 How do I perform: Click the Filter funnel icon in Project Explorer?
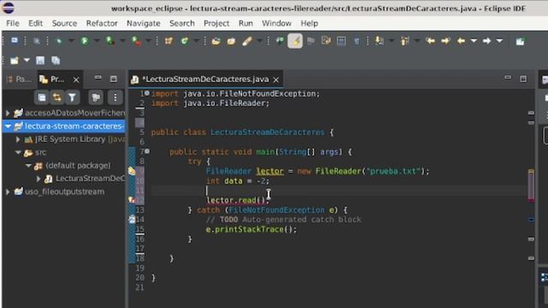(x=72, y=98)
